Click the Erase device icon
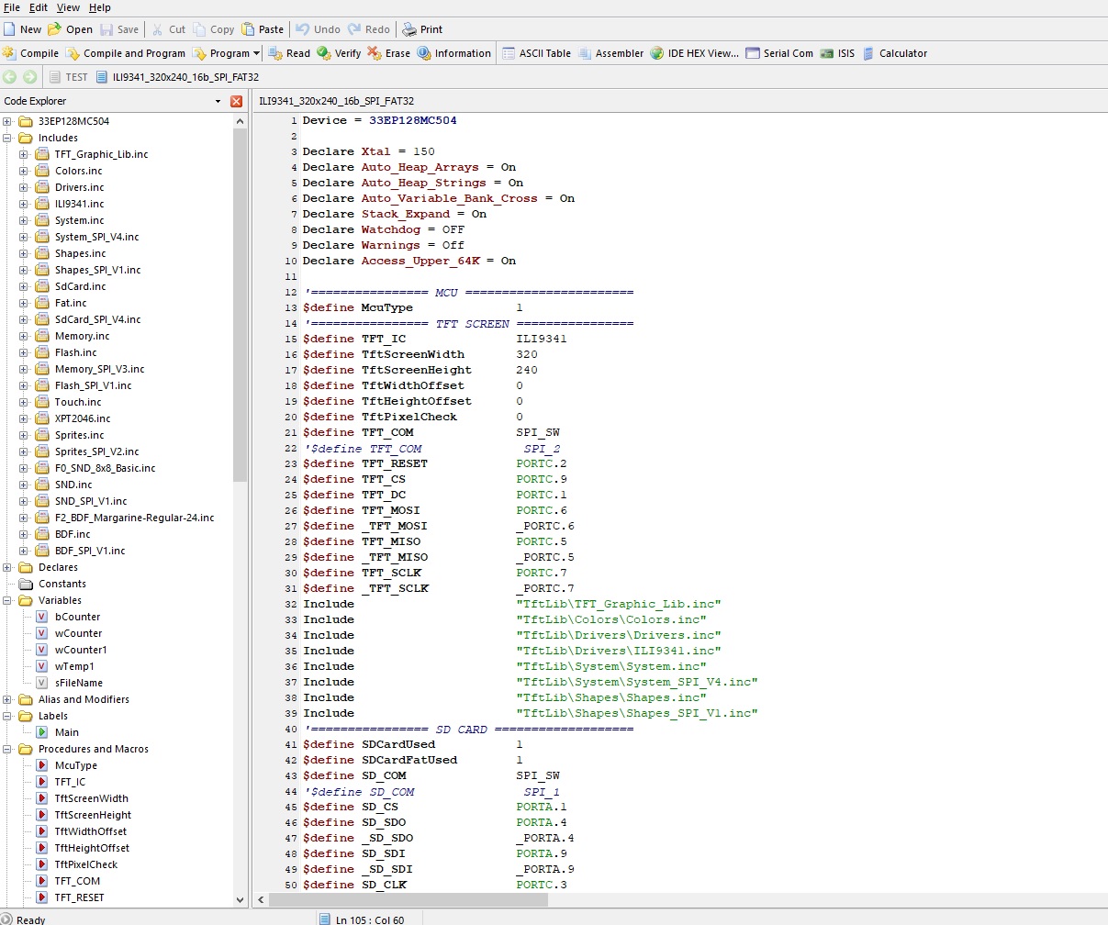This screenshot has height=925, width=1108. [375, 53]
